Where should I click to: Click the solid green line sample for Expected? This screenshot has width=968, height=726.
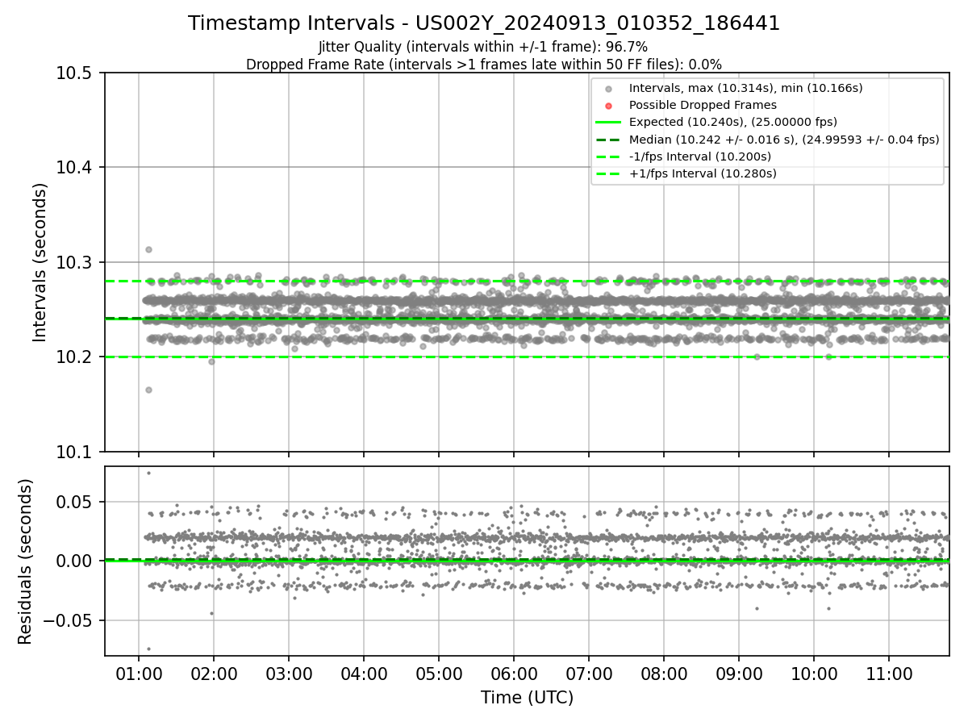(609, 123)
